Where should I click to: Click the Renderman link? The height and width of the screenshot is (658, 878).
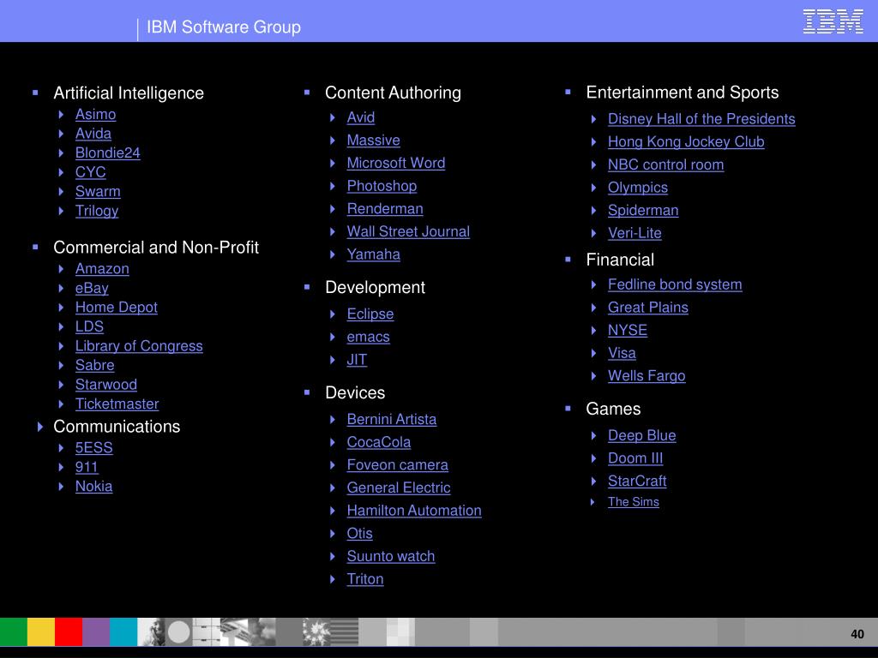click(385, 209)
